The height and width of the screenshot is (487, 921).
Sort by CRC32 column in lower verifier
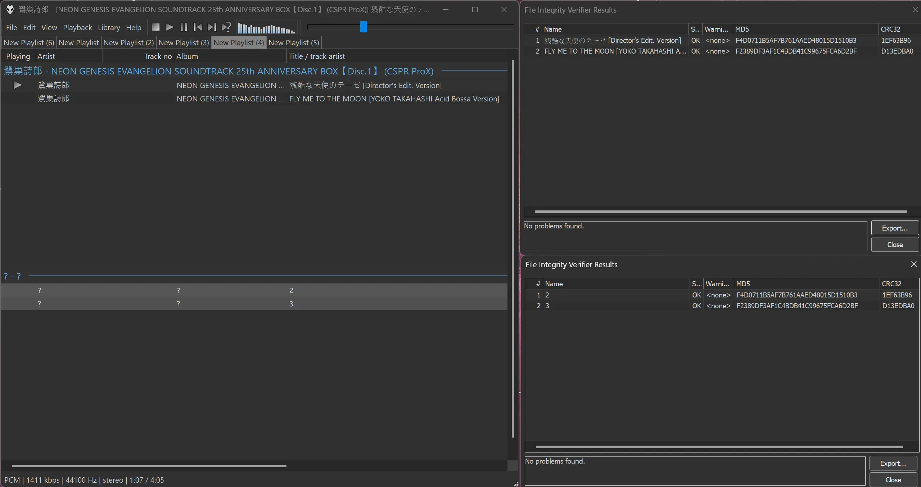[899, 284]
